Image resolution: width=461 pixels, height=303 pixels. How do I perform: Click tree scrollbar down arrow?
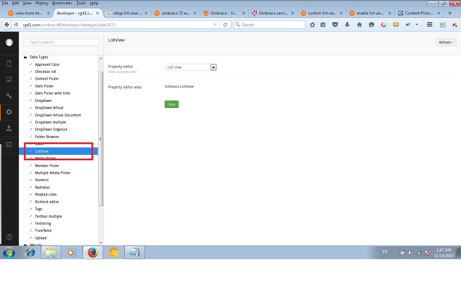click(x=101, y=243)
